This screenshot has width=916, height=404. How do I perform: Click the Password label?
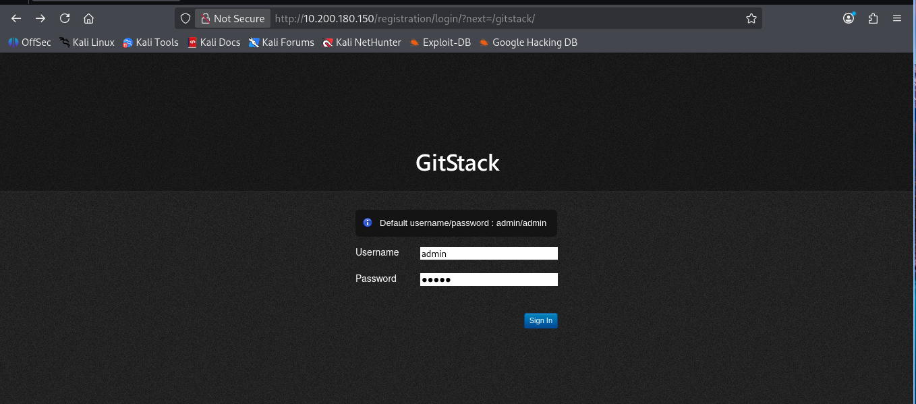point(376,278)
